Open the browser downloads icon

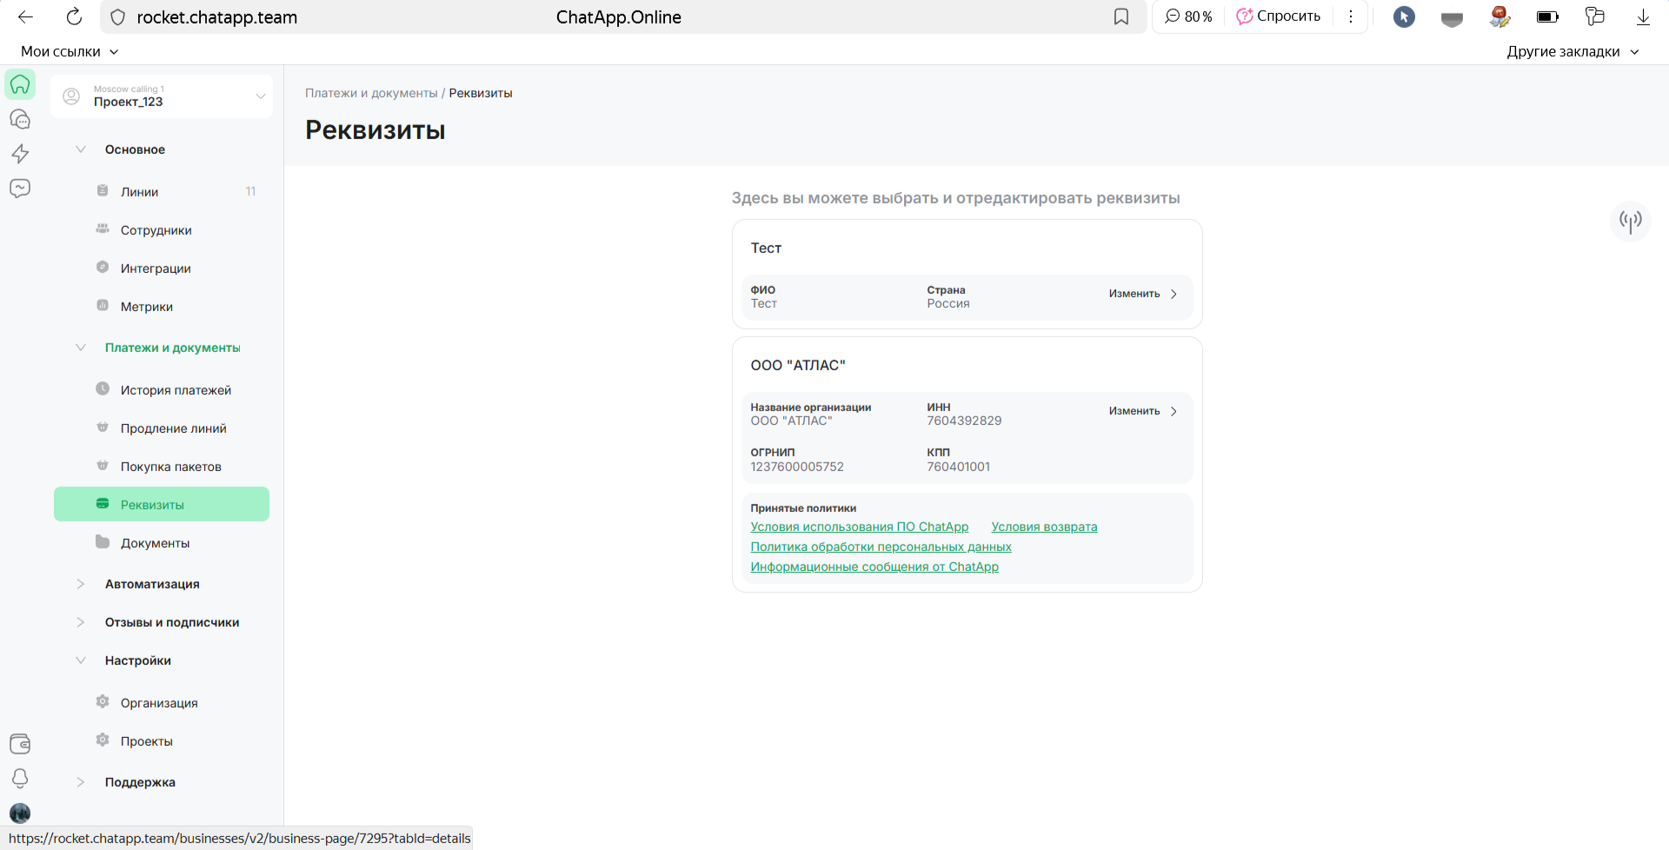pyautogui.click(x=1643, y=17)
